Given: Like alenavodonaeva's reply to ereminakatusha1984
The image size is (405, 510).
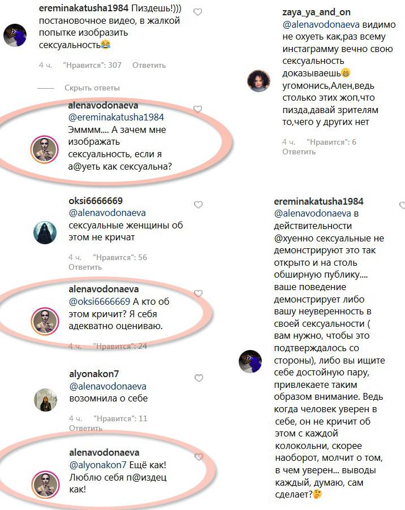Looking at the screenshot, I should 198,109.
